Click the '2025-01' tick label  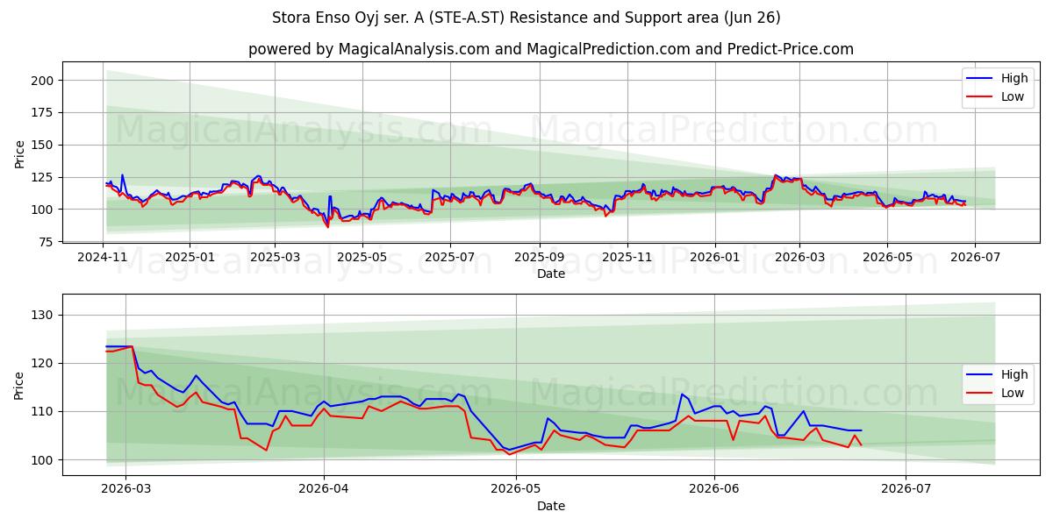tap(190, 257)
